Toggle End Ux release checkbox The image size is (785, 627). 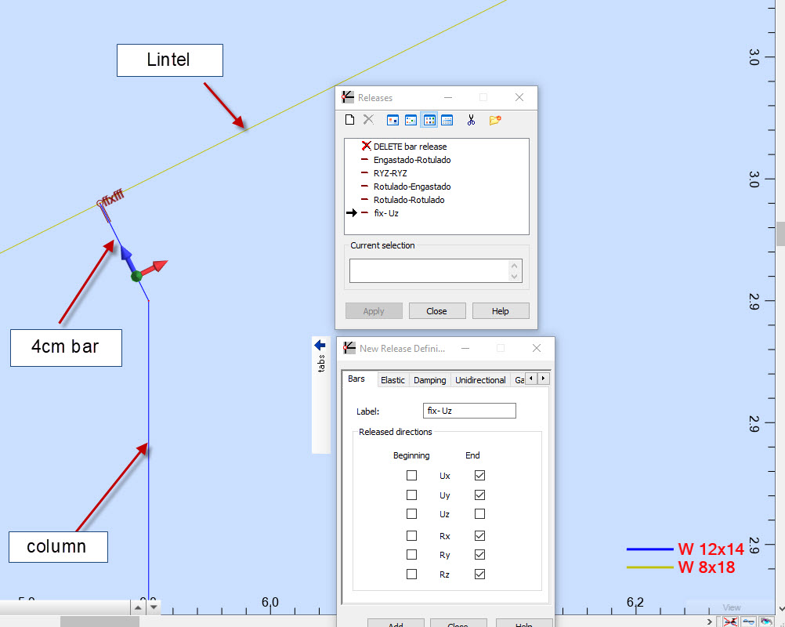(479, 475)
